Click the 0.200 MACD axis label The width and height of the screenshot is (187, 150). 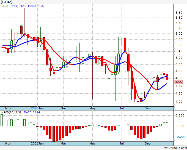[x=179, y=116]
